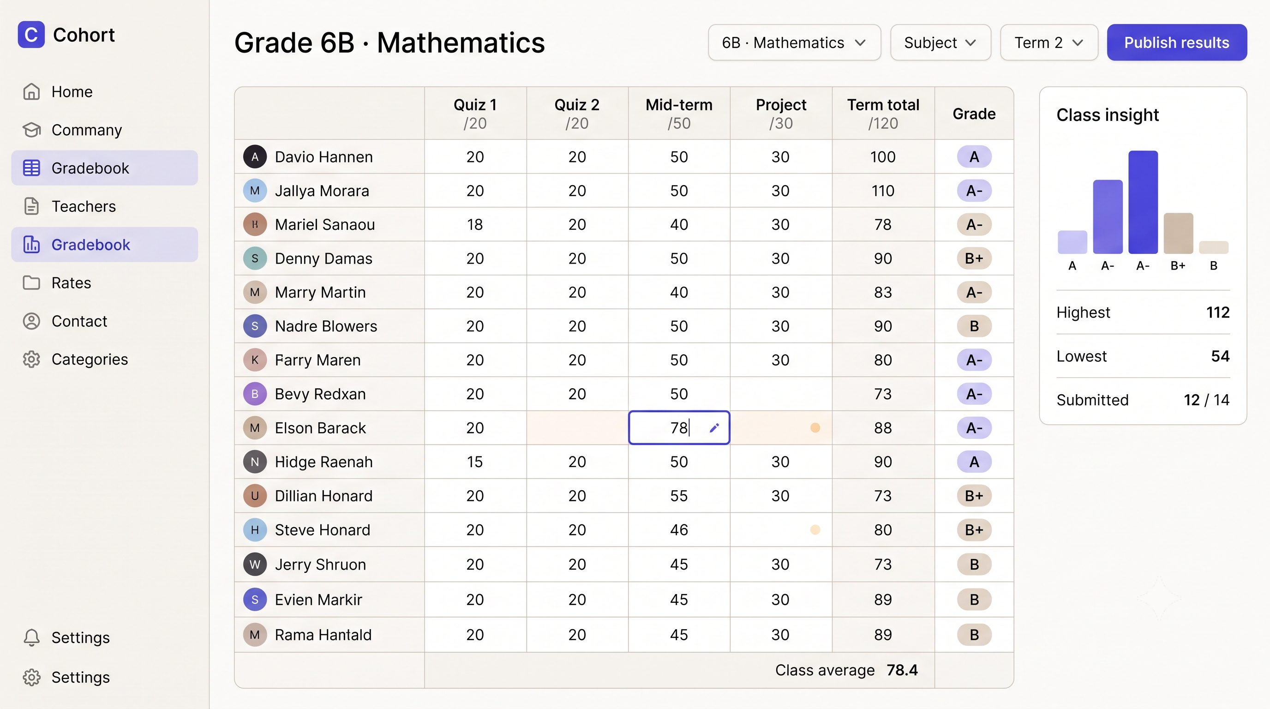Click the Class average value 78.4
The height and width of the screenshot is (709, 1270).
(902, 670)
